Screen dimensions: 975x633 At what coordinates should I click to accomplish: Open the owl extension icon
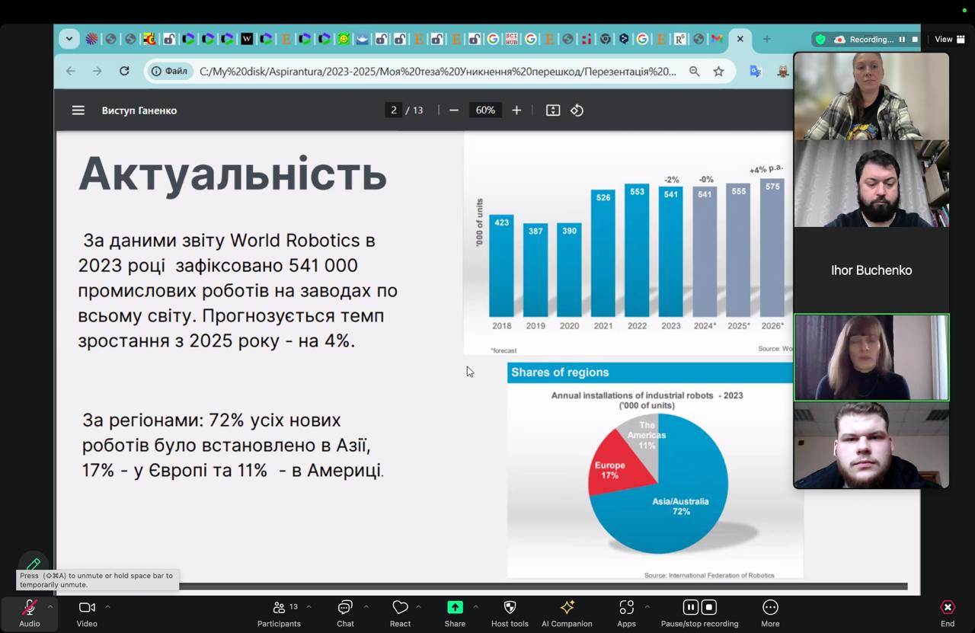tap(783, 71)
